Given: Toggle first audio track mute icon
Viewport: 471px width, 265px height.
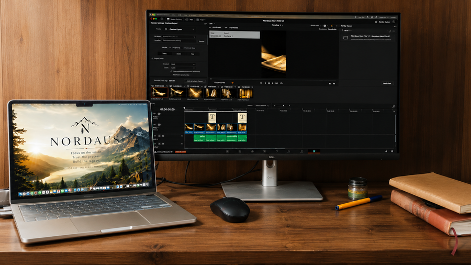Looking at the screenshot, I should tap(163, 136).
